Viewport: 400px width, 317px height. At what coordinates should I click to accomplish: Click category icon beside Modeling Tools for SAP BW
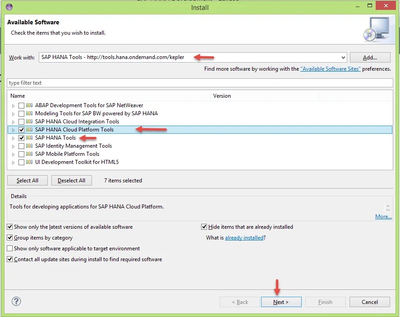[29, 113]
